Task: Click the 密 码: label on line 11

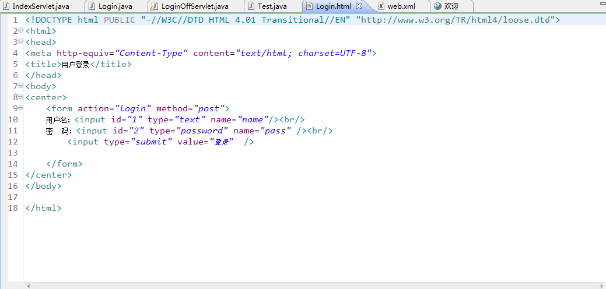Action: 59,131
